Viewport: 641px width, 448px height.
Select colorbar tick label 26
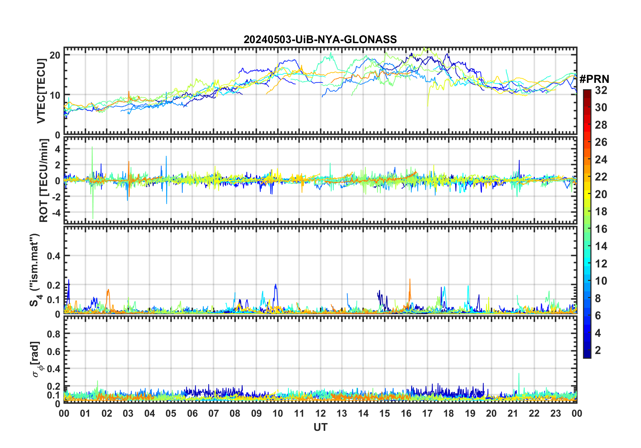601,142
